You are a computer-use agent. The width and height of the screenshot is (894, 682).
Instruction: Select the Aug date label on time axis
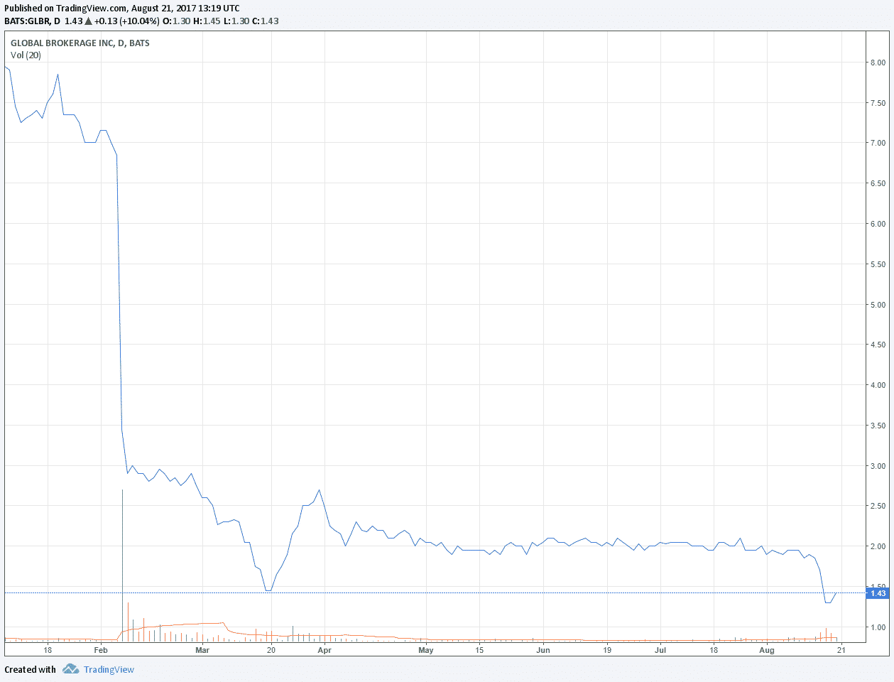point(767,650)
